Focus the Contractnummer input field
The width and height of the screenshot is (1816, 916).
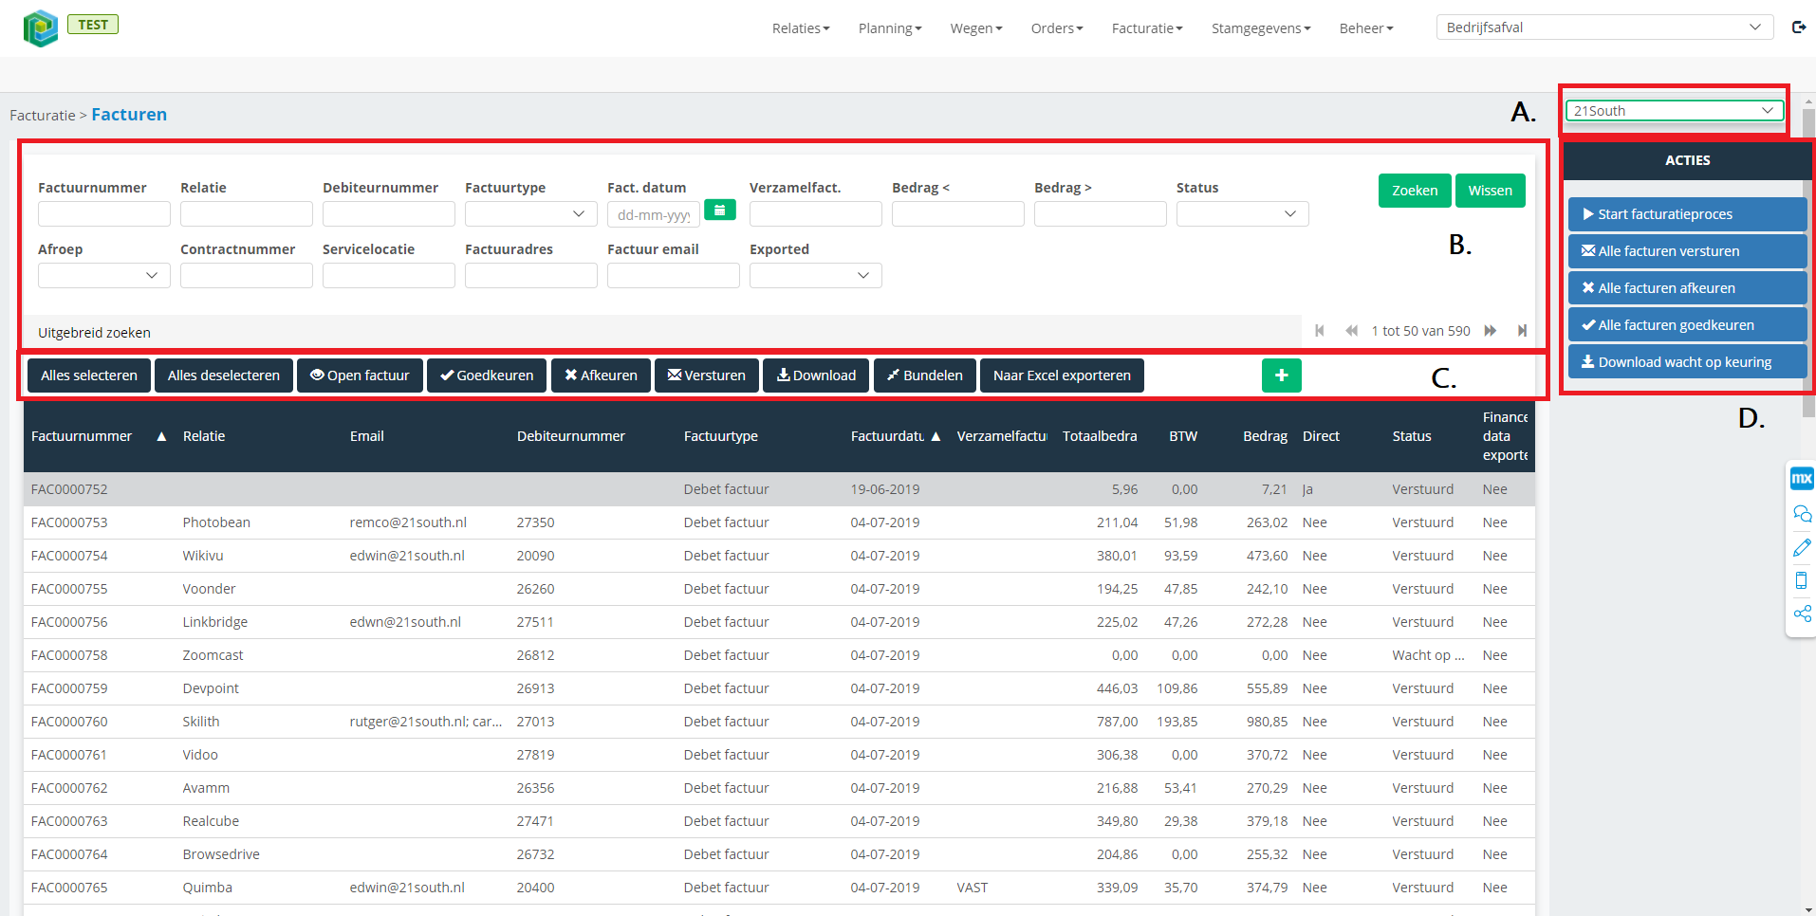246,276
